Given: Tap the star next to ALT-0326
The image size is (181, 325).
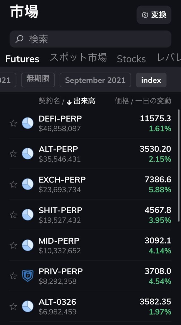Looking at the screenshot, I should pyautogui.click(x=13, y=306).
